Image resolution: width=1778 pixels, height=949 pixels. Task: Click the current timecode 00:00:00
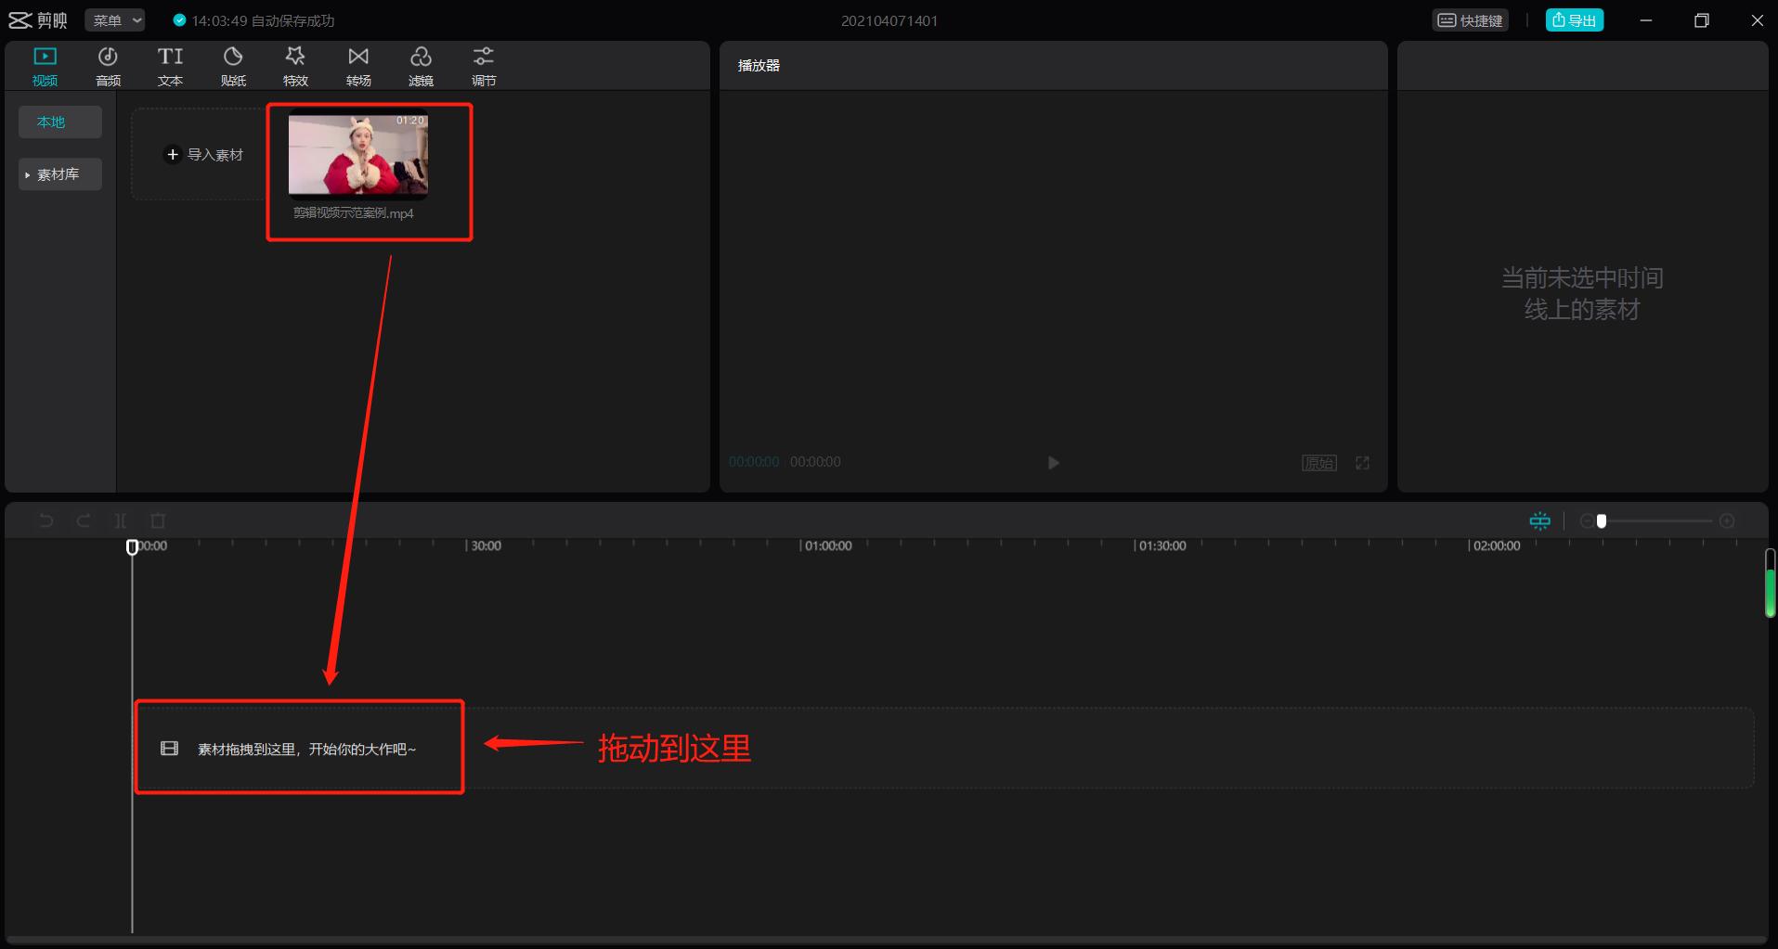point(754,462)
